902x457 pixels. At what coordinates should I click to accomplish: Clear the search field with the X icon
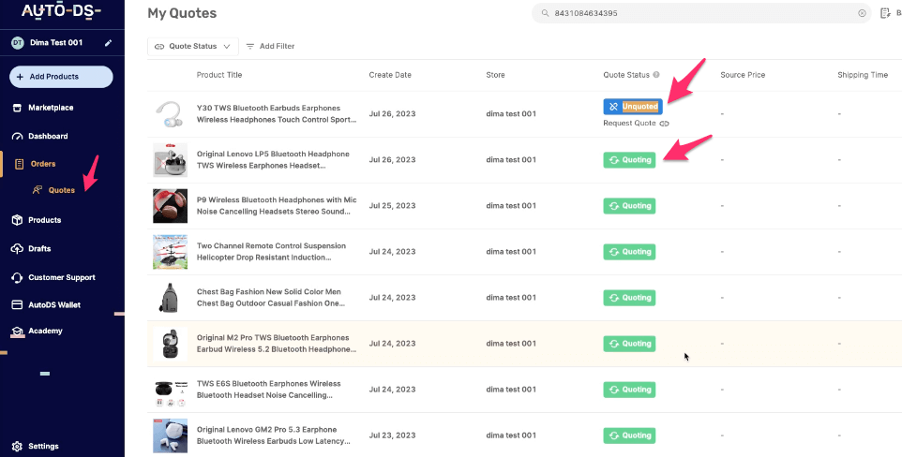[x=862, y=13]
